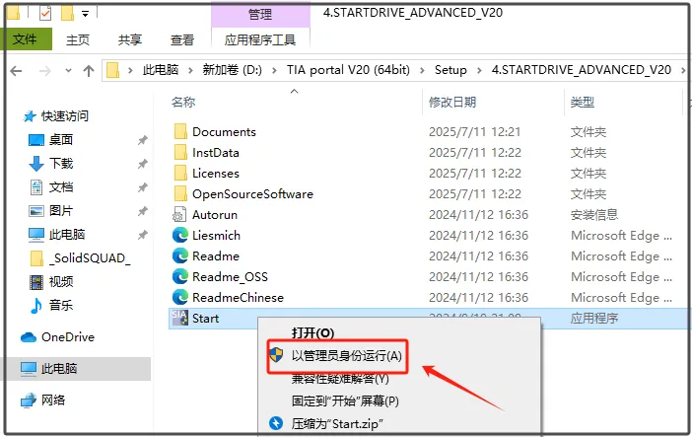This screenshot has height=437, width=692.
Task: Switch to the 查看 ribbon tab
Action: (x=182, y=39)
